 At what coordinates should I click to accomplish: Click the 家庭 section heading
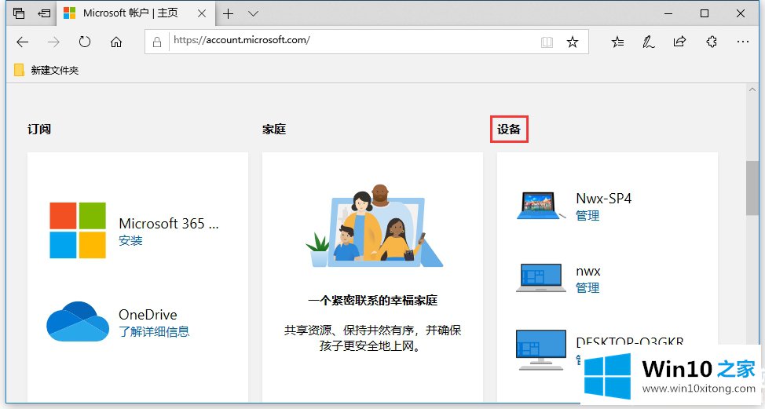click(274, 130)
